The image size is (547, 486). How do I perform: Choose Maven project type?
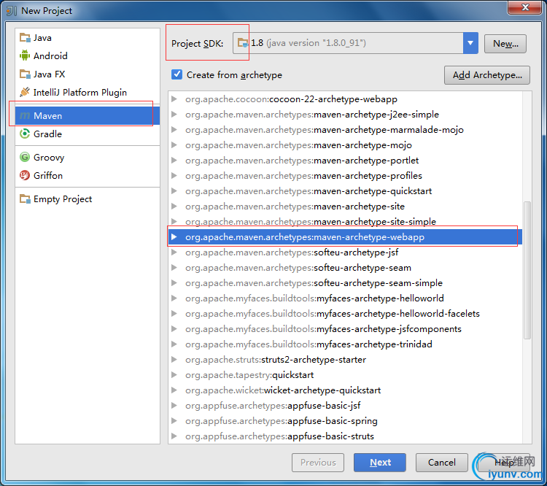coord(88,115)
